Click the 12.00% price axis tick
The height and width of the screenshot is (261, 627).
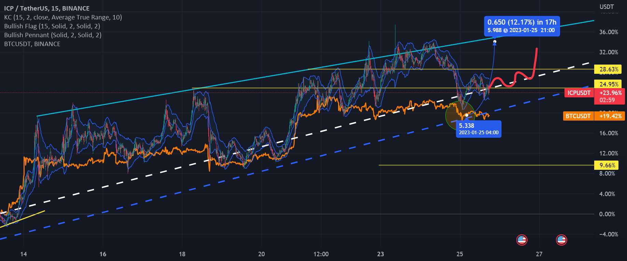[x=609, y=153]
